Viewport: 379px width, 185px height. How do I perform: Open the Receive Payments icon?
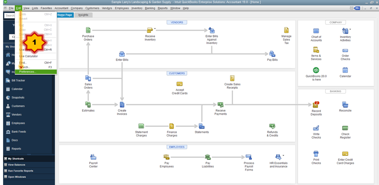click(x=220, y=104)
